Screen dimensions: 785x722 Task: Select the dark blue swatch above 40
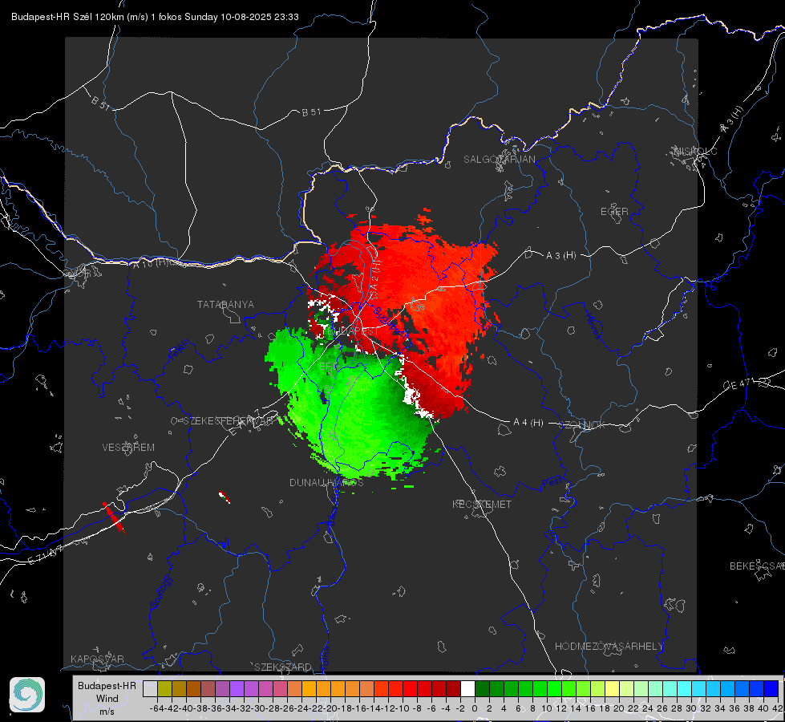point(771,689)
